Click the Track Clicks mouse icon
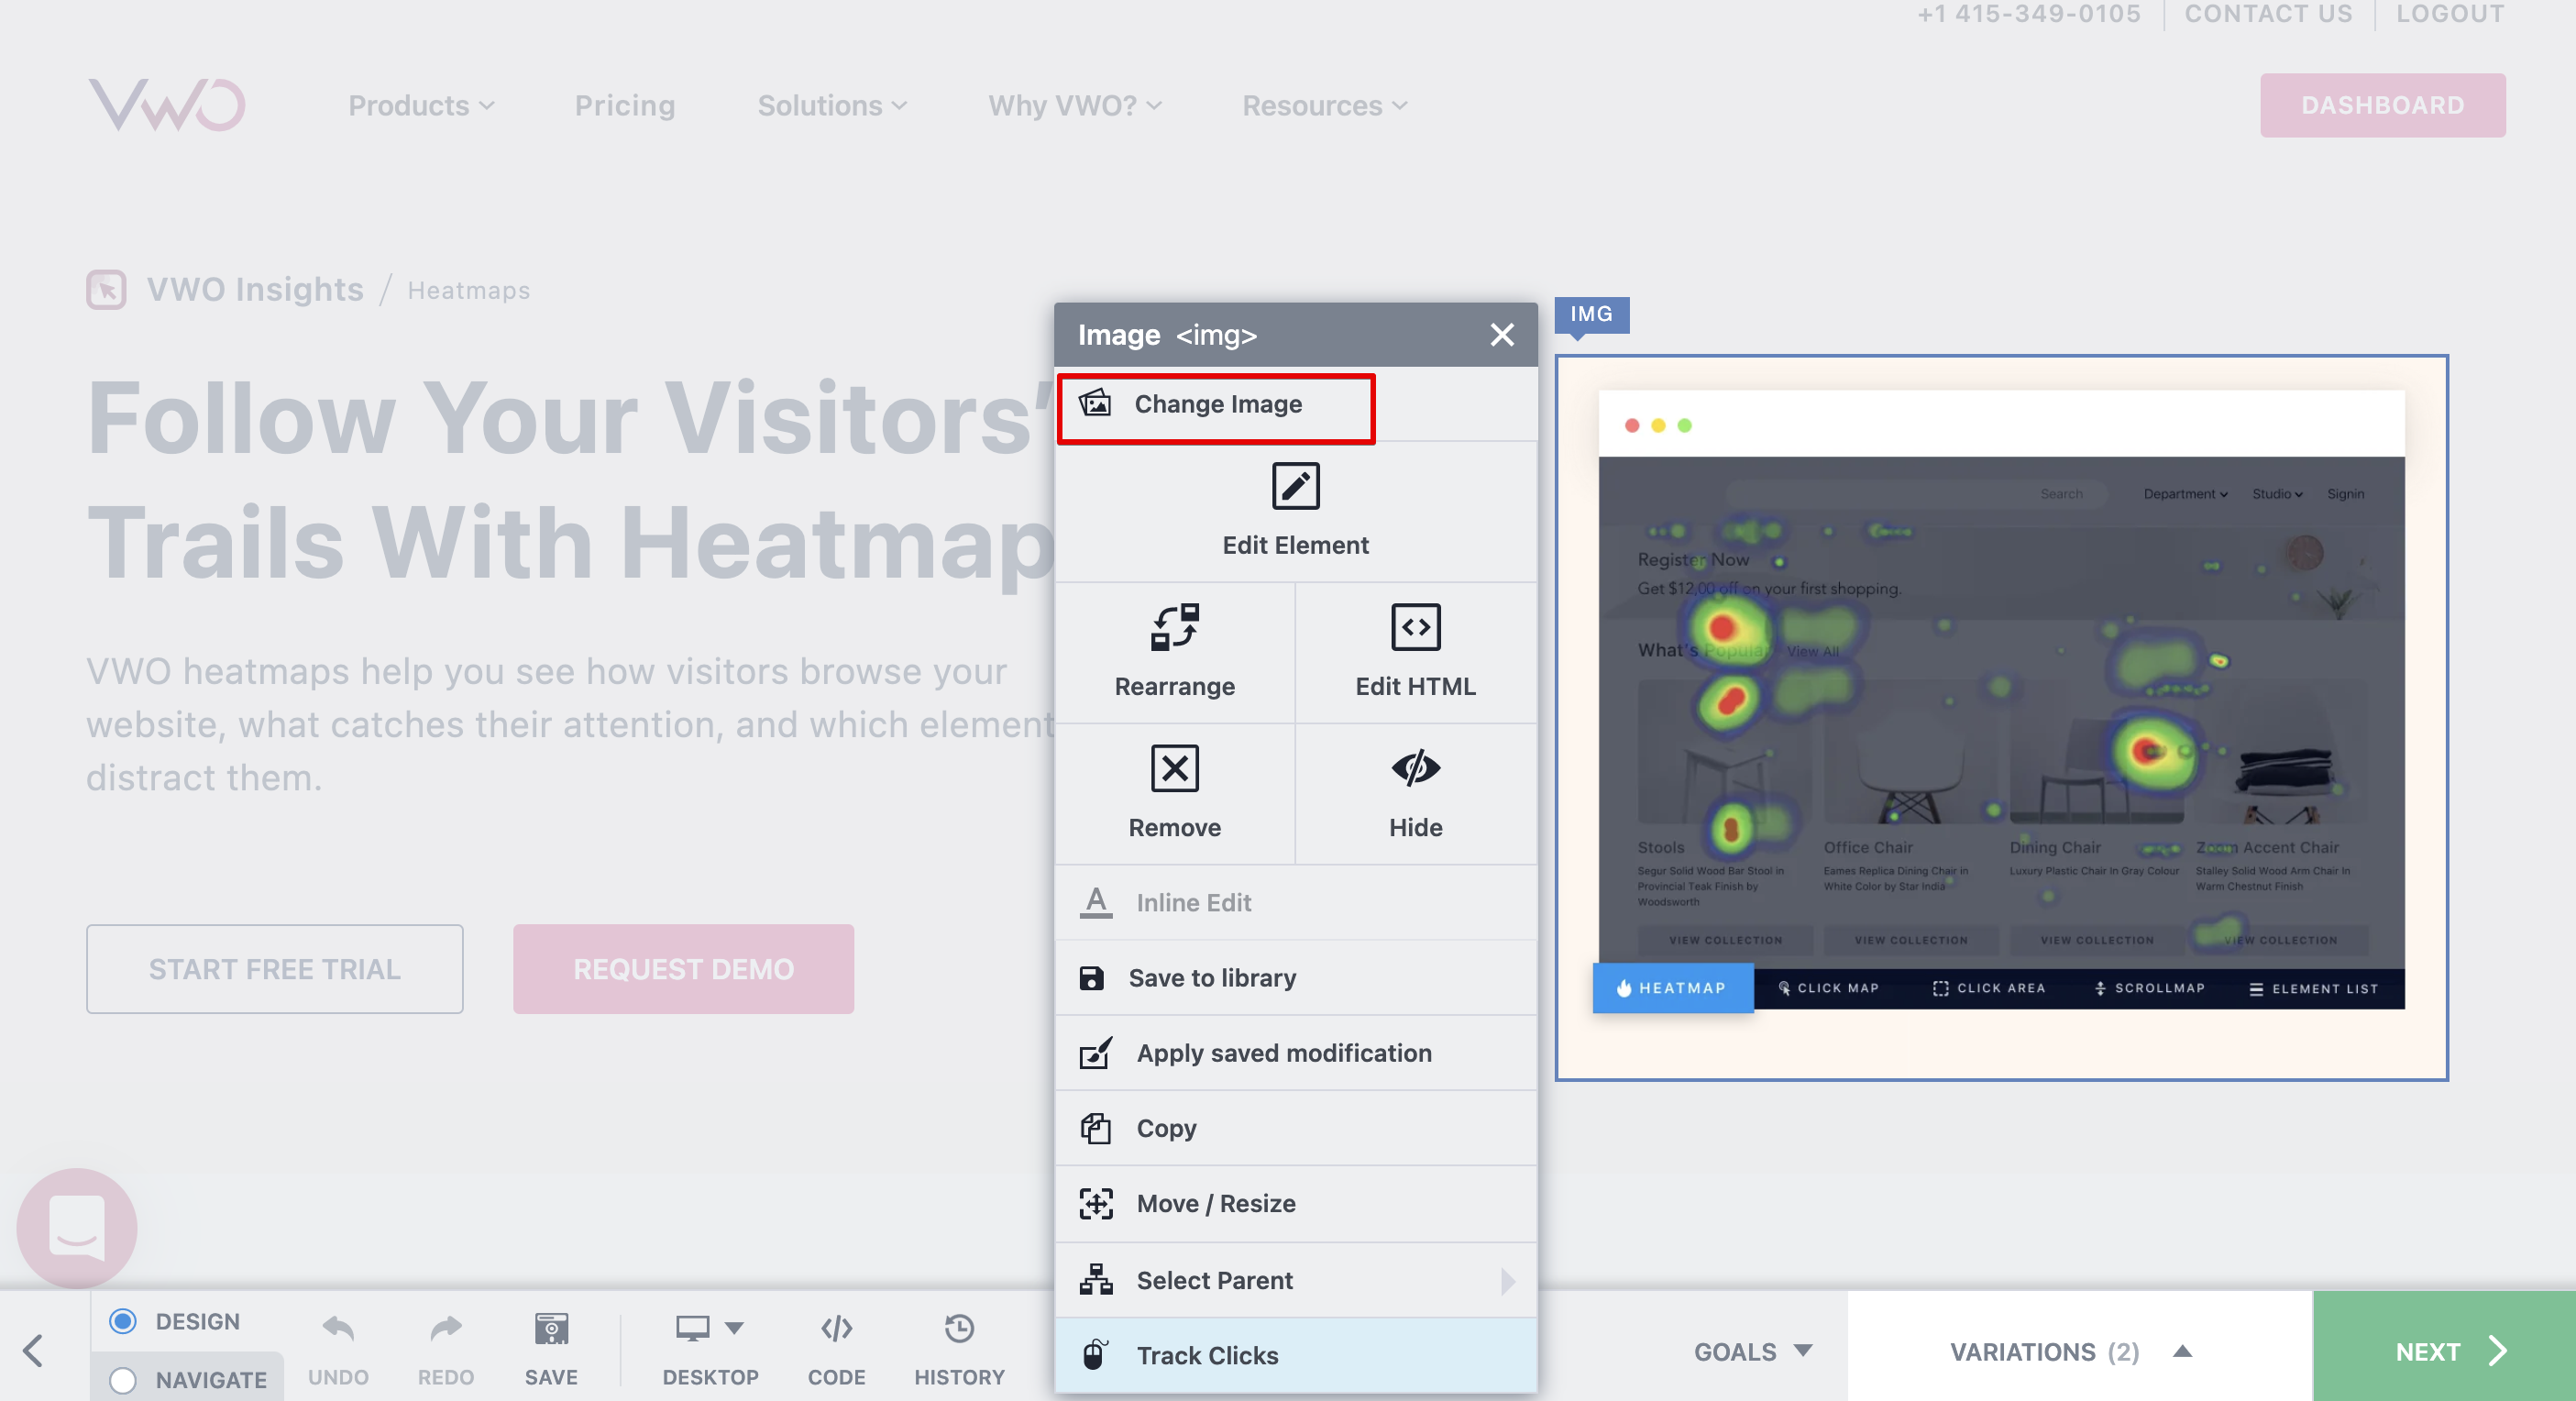Viewport: 2576px width, 1401px height. click(x=1095, y=1354)
